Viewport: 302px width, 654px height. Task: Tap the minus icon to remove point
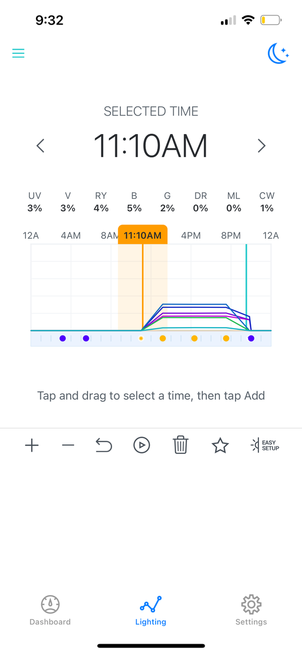click(x=68, y=446)
